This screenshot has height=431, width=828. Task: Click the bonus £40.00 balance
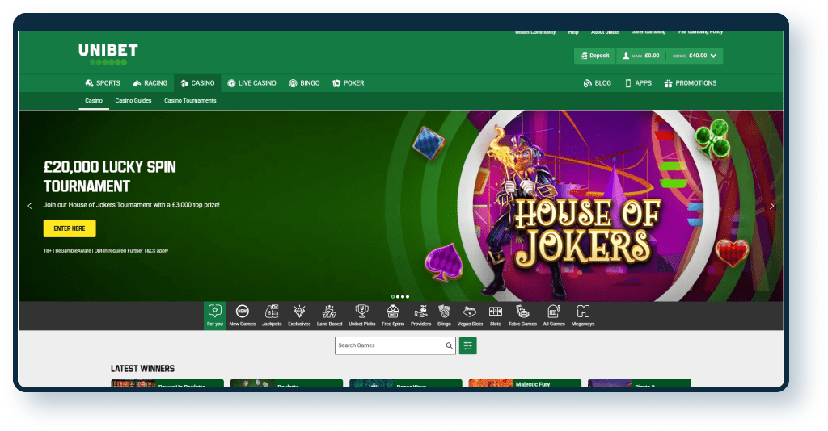[x=691, y=56]
